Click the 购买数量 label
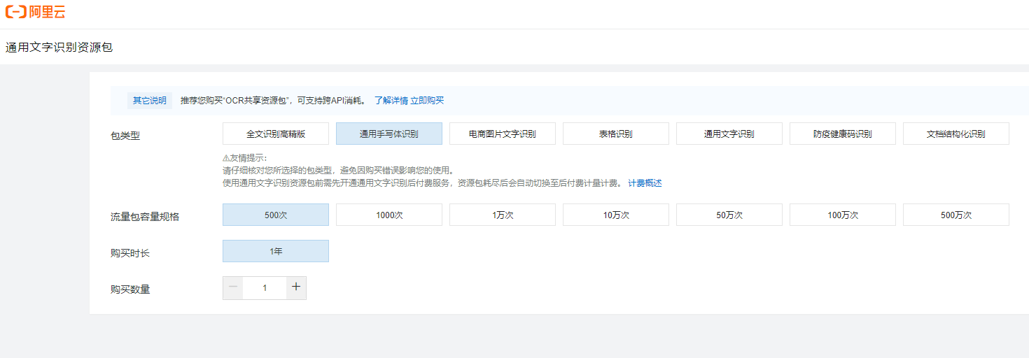The height and width of the screenshot is (358, 1029). click(x=130, y=289)
